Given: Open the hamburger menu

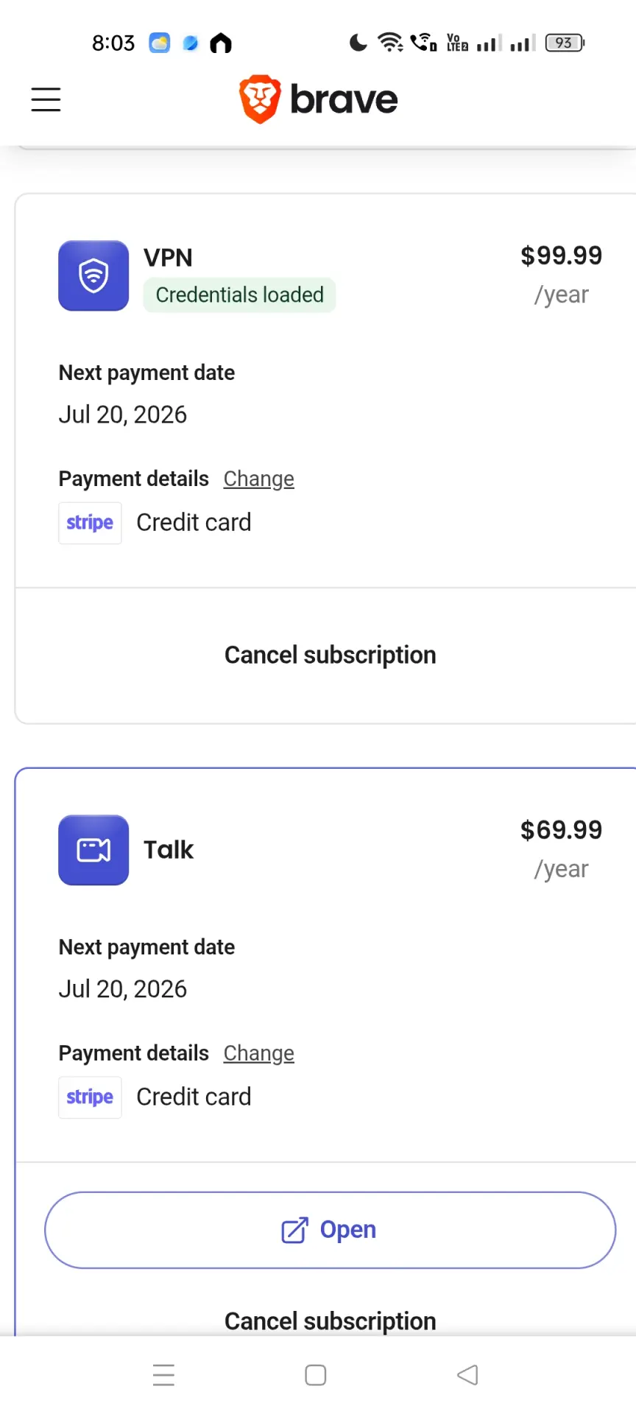Looking at the screenshot, I should click(46, 99).
